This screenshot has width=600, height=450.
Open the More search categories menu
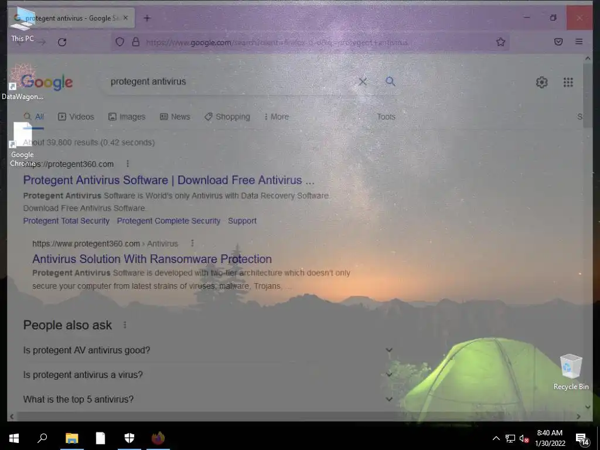pos(277,117)
